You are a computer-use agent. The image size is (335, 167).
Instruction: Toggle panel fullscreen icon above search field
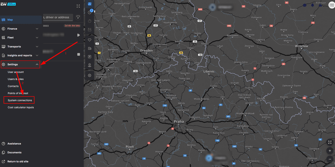pyautogui.click(x=78, y=6)
